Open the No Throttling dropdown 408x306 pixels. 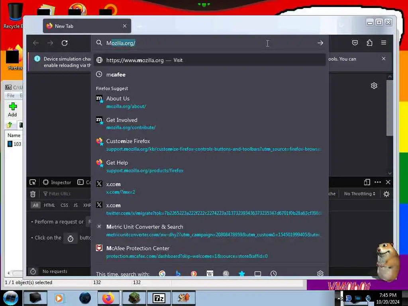[359, 194]
